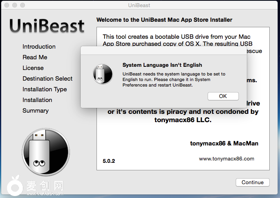The height and width of the screenshot is (198, 280).
Task: Click the UniBeast wordmark in the sidebar
Action: tap(47, 26)
